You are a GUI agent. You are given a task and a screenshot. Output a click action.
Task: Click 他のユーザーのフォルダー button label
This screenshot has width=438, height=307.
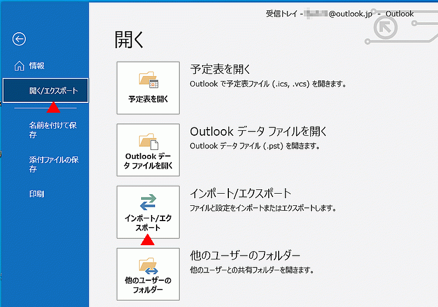pos(148,285)
